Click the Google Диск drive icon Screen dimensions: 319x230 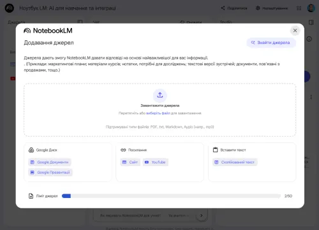pyautogui.click(x=31, y=150)
